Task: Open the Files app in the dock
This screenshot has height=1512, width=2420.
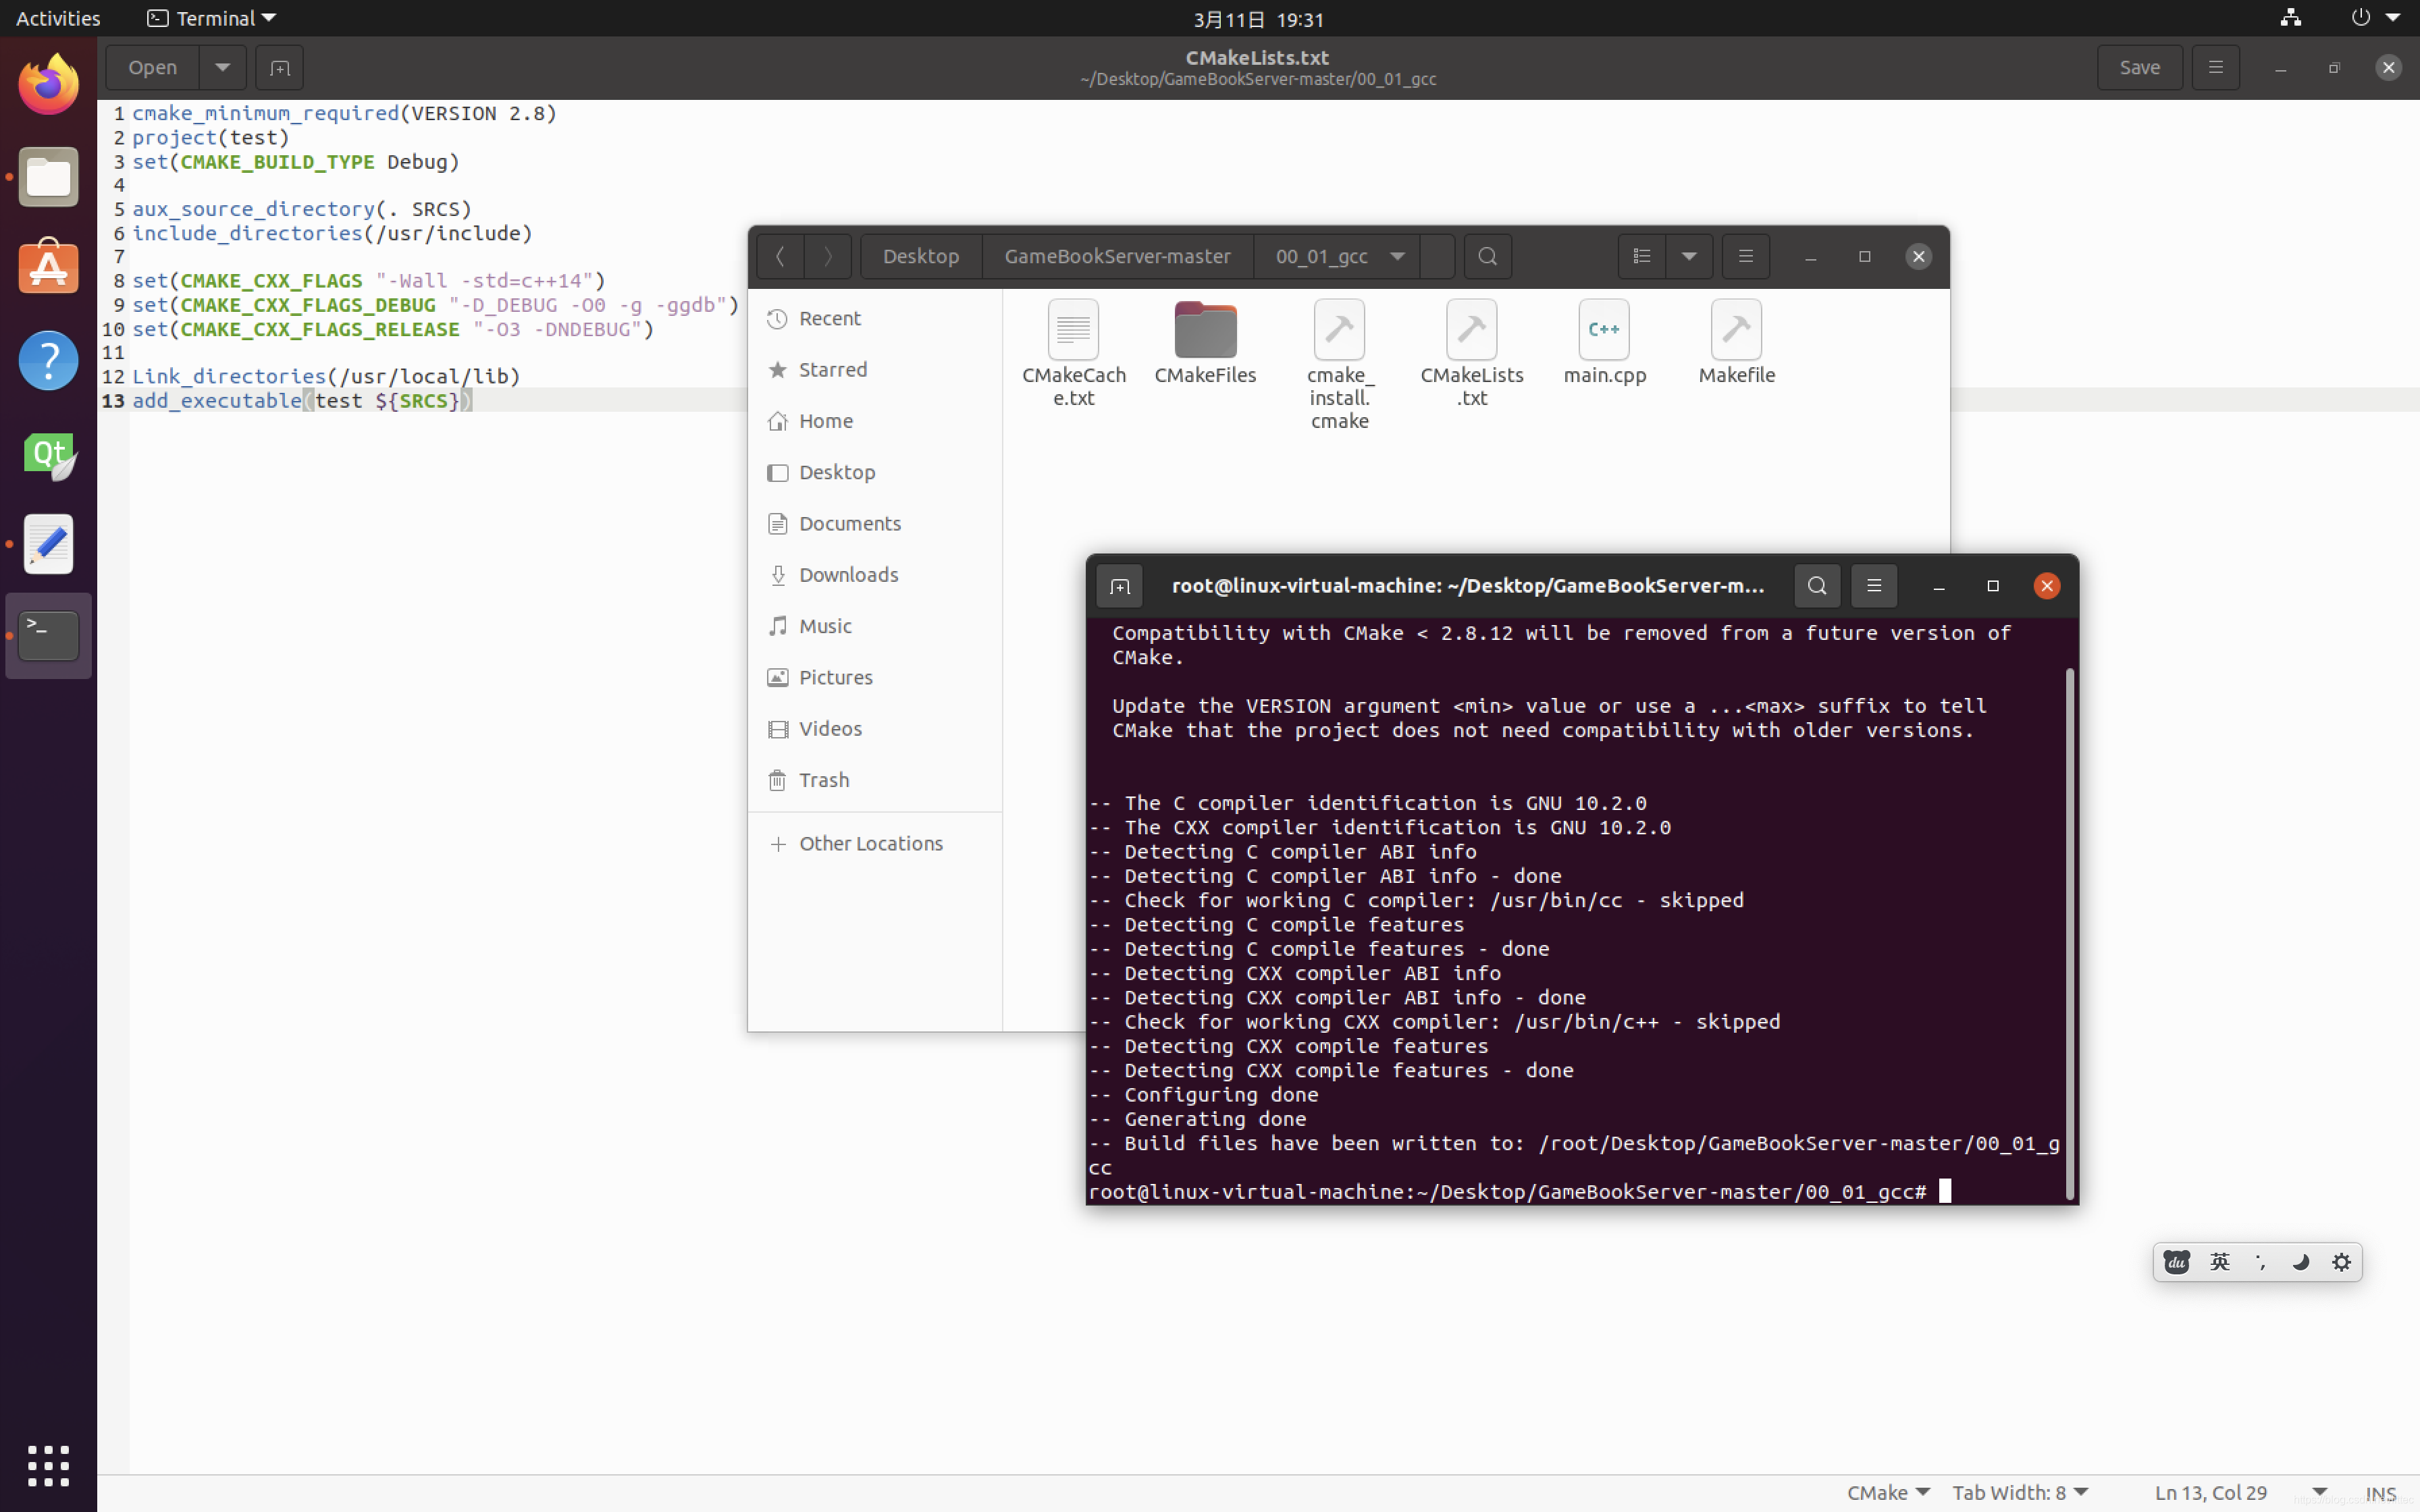Action: [x=48, y=177]
